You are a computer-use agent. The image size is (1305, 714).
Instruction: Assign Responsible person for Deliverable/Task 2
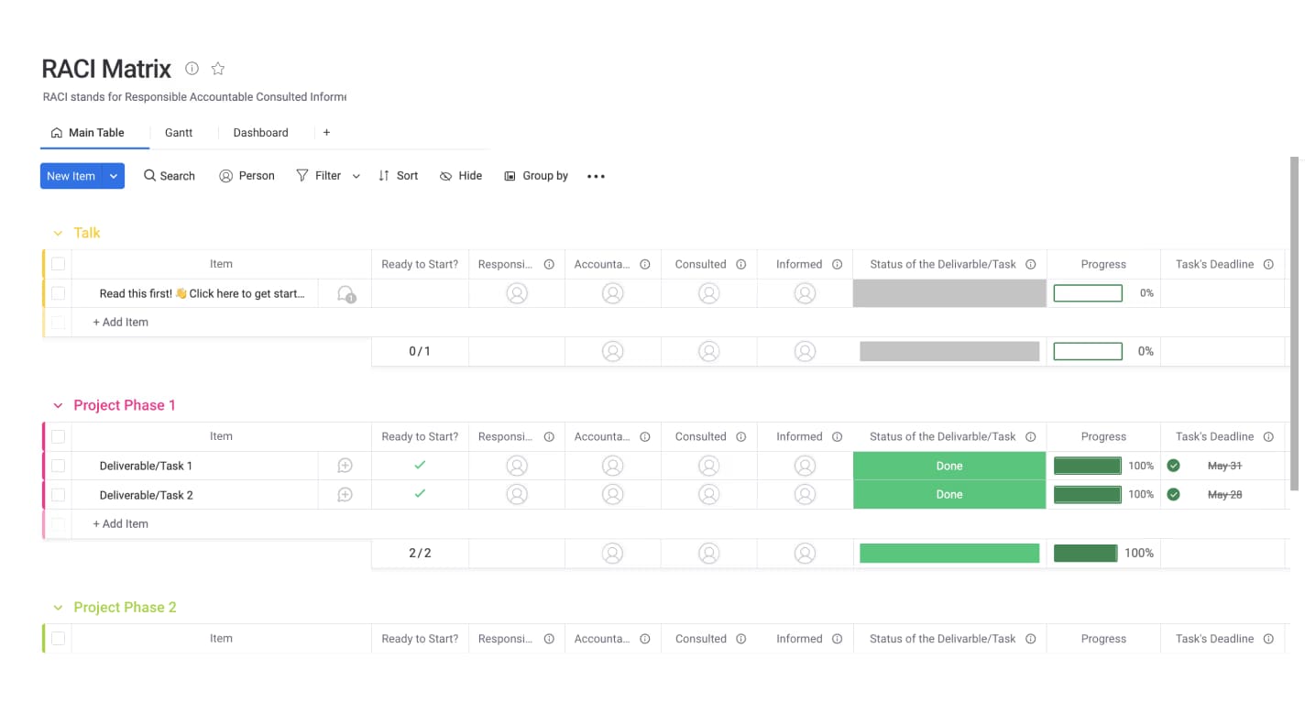click(x=517, y=495)
